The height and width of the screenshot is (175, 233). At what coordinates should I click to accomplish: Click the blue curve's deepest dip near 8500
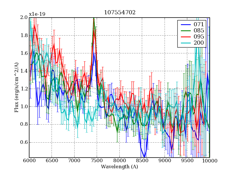(x=144, y=157)
